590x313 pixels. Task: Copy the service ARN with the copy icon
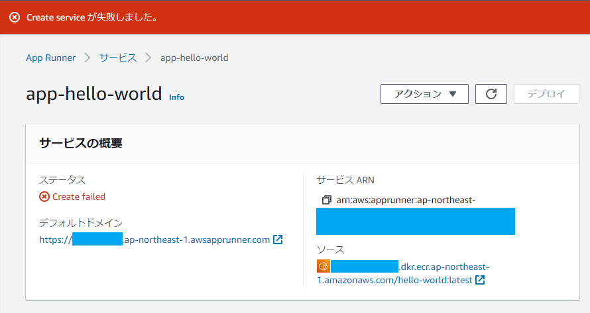(x=327, y=200)
